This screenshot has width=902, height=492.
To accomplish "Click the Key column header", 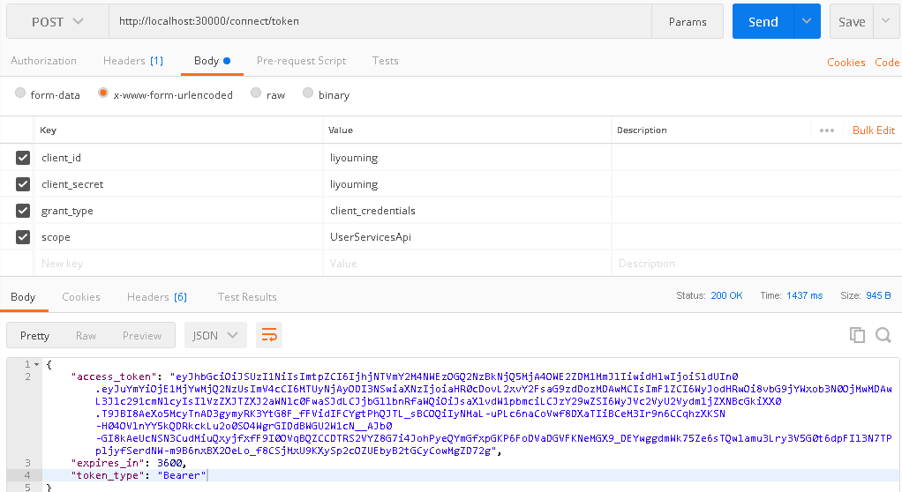I will pos(49,130).
